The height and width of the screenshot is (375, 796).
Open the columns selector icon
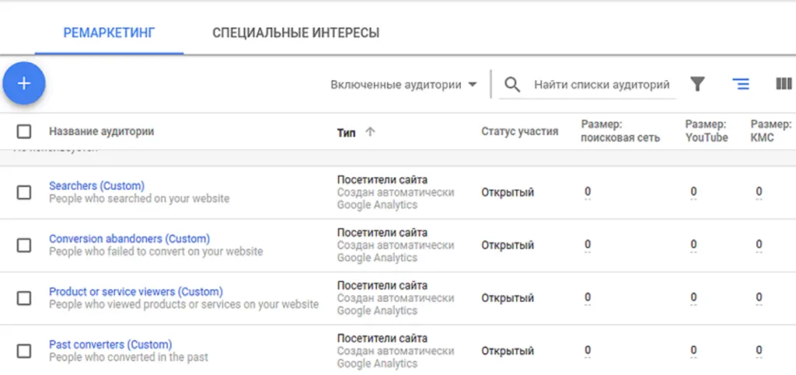[784, 84]
